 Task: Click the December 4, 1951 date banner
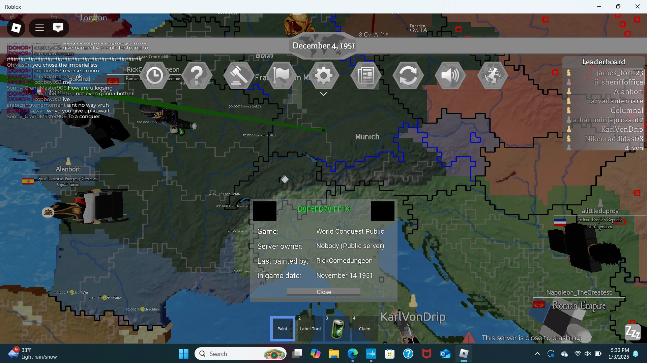click(324, 46)
